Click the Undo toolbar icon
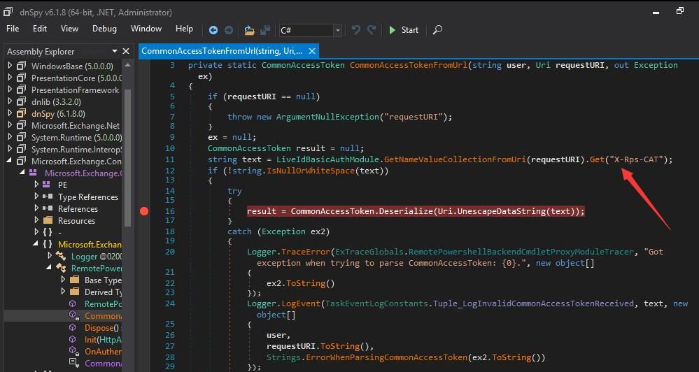This screenshot has height=372, width=699. (355, 30)
